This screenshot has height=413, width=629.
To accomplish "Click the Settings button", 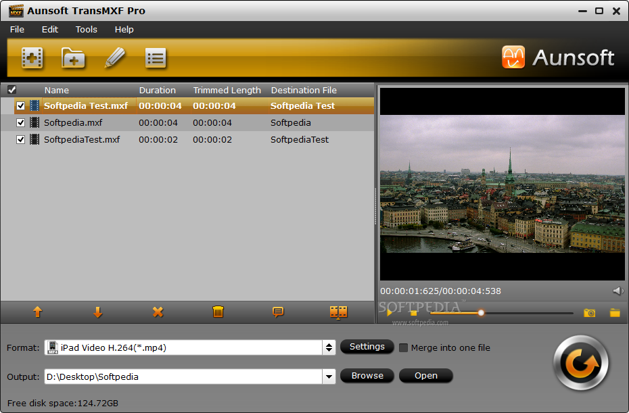I will coord(367,347).
